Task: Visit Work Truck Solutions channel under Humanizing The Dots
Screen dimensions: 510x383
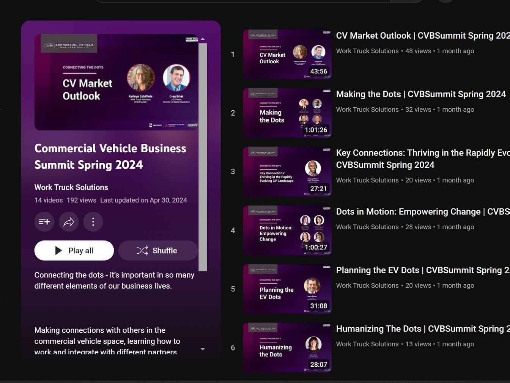Action: (367, 344)
